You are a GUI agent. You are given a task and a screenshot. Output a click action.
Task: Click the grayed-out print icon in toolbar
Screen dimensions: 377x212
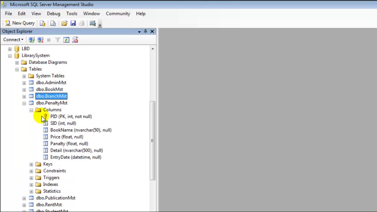pyautogui.click(x=82, y=23)
